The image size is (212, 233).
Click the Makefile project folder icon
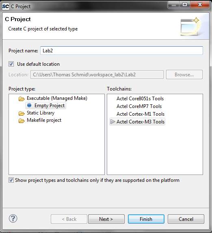[x=22, y=121]
